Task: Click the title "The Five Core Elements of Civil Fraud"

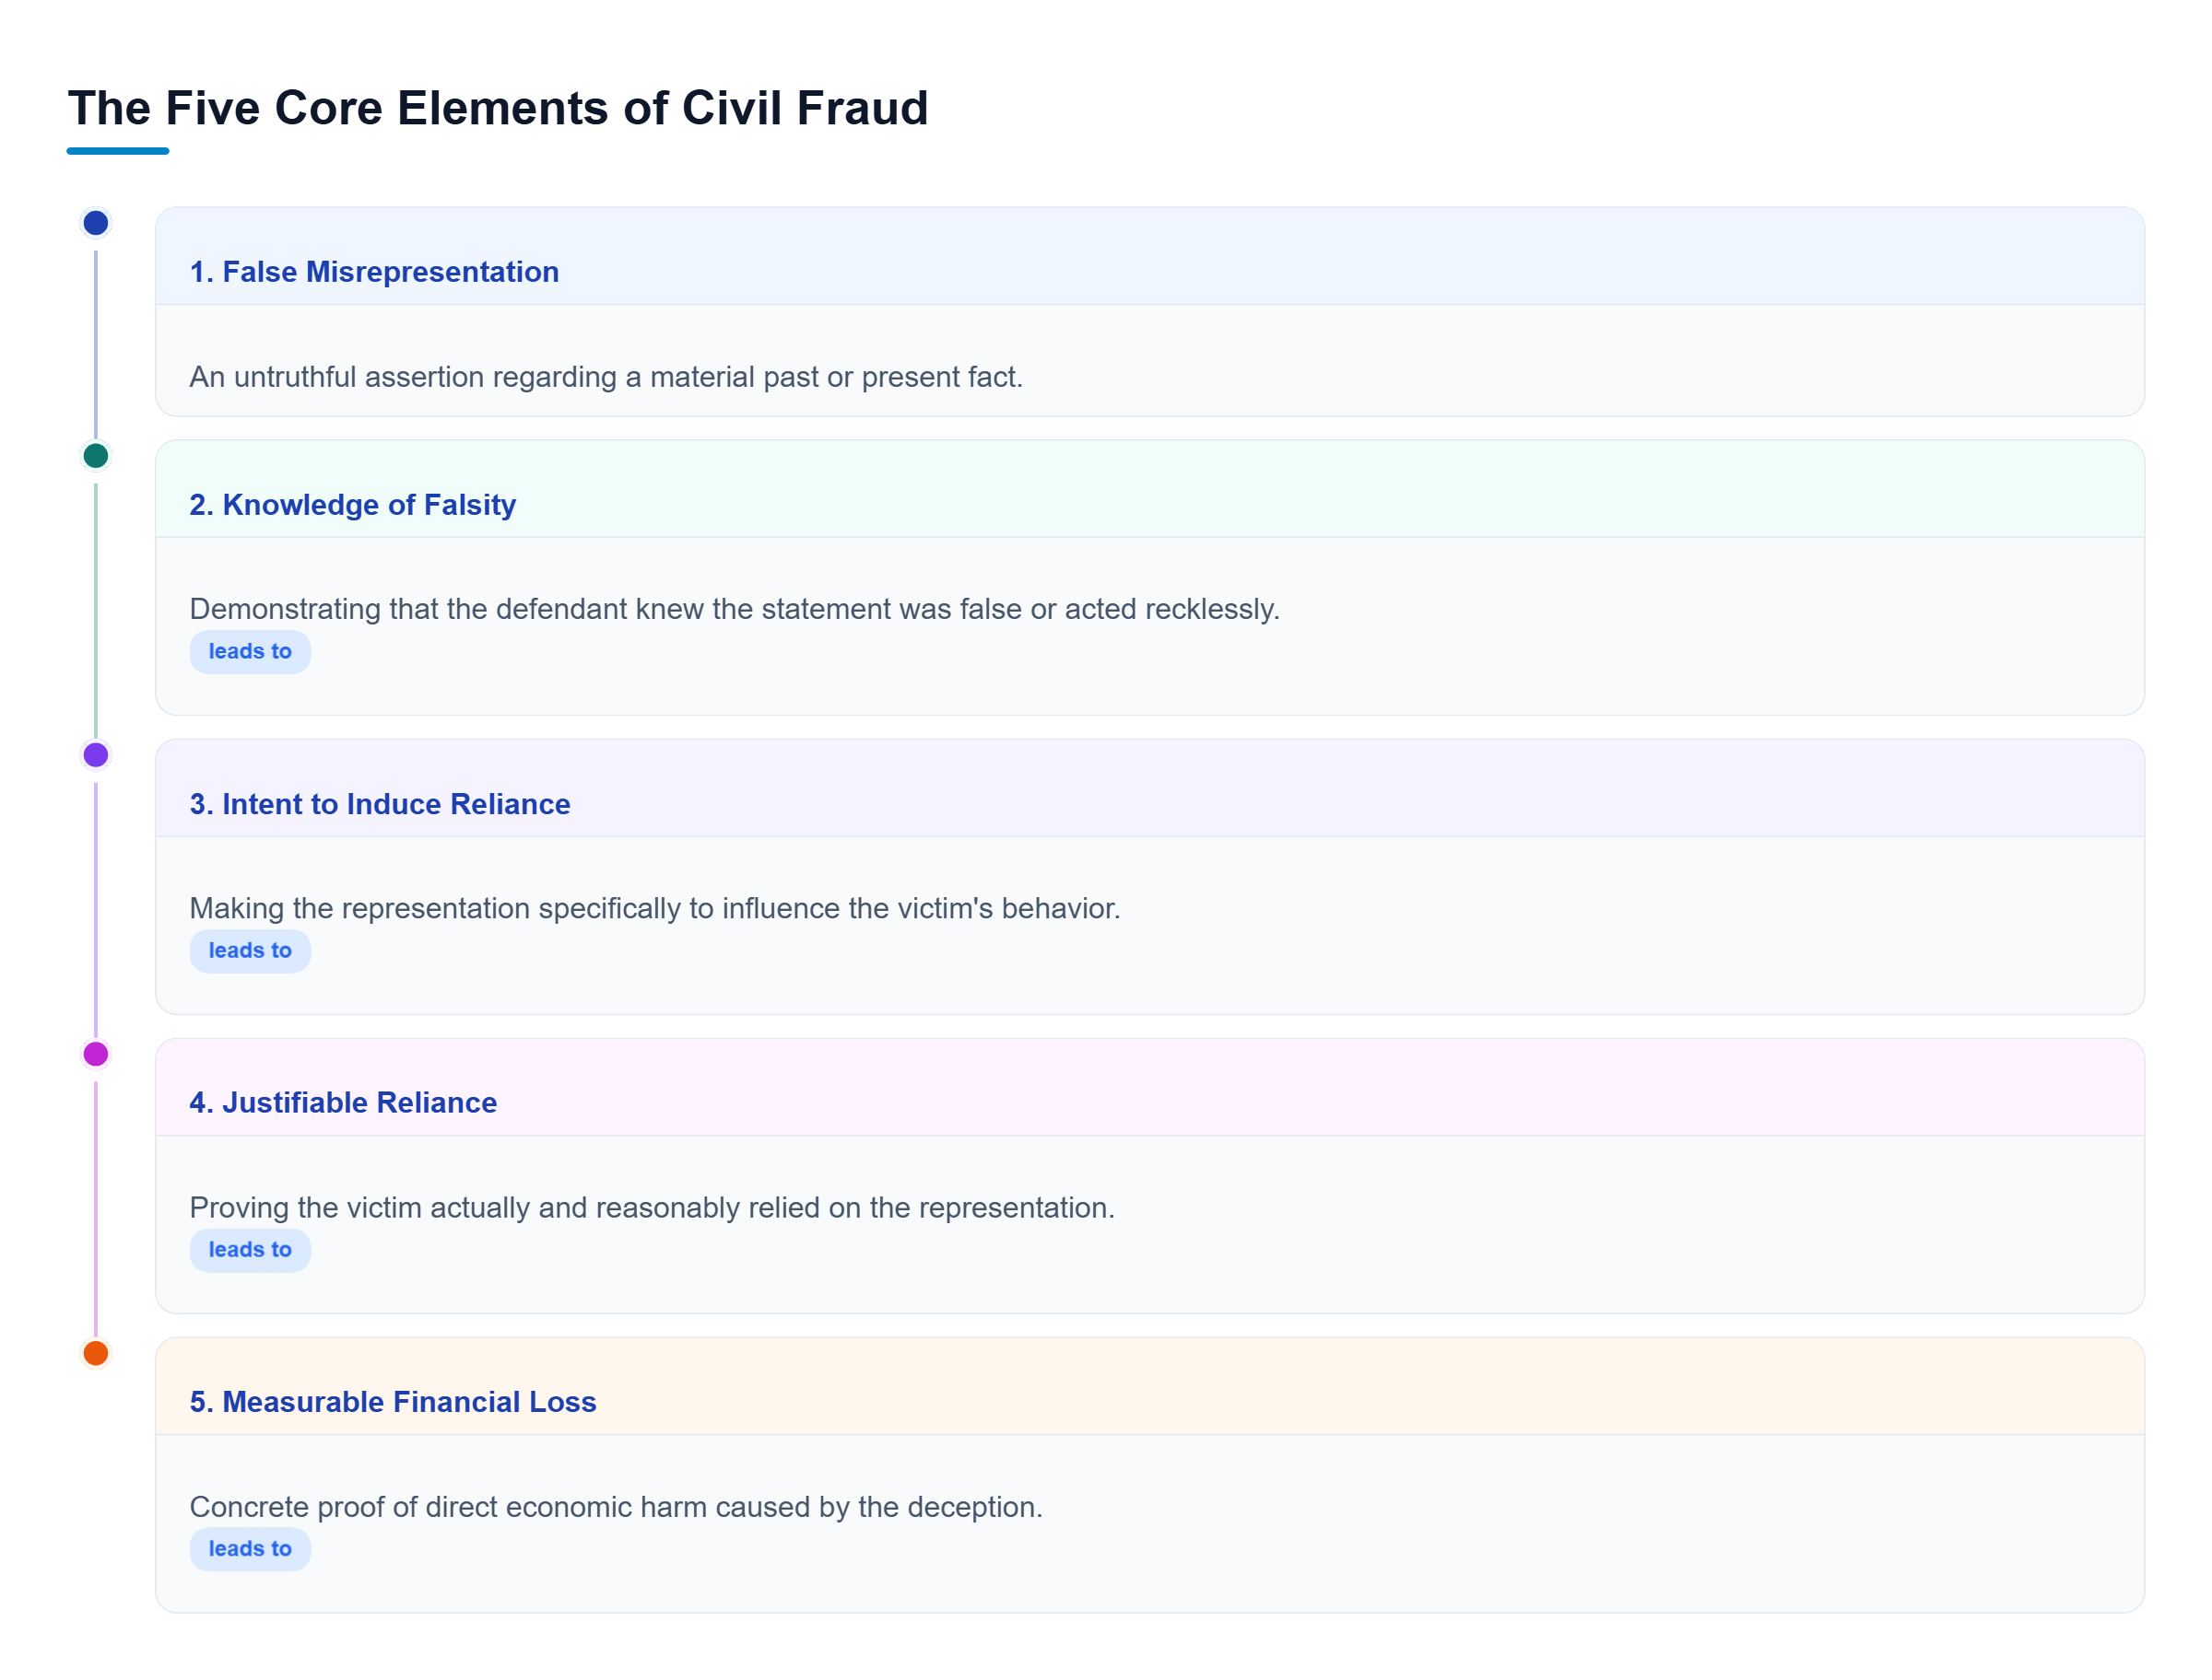Action: [499, 108]
